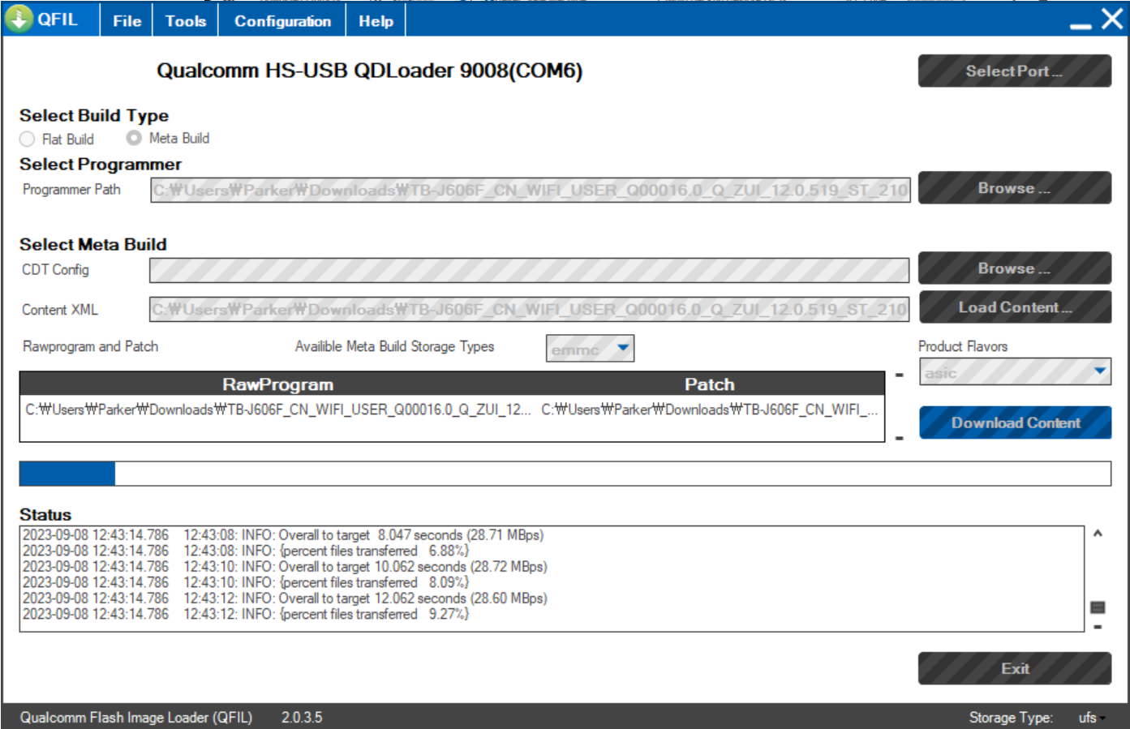Select the Patch file path entry
The image size is (1130, 729).
click(x=710, y=410)
